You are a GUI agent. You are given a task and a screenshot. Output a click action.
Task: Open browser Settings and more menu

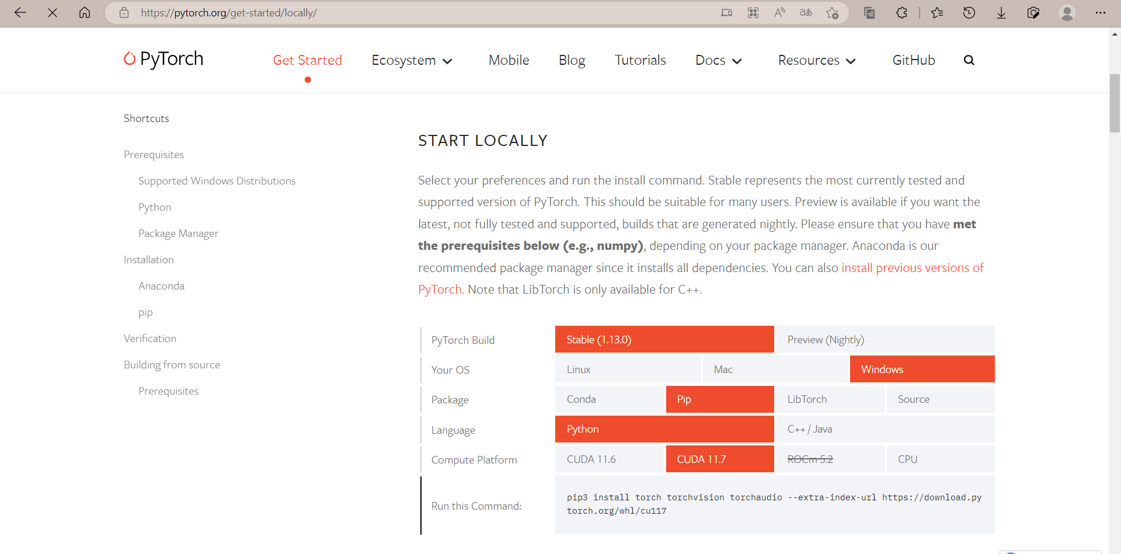pos(1101,12)
